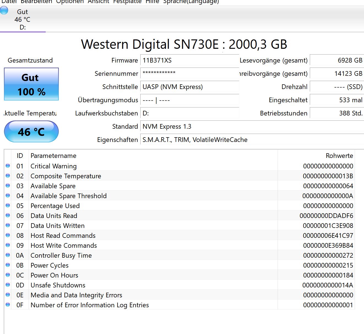This screenshot has height=334, width=364.
Task: Click the status orb for Error Information Log Entries
Action: tap(8, 305)
